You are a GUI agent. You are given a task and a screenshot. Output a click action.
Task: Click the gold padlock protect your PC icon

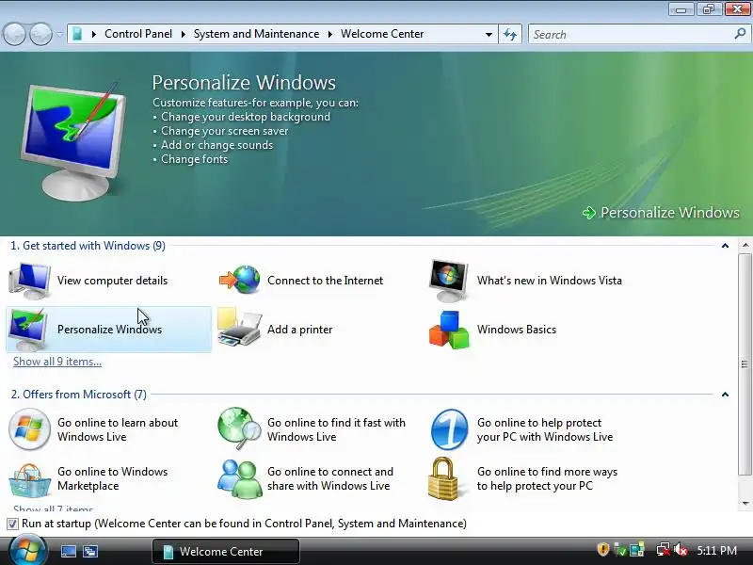pos(442,479)
